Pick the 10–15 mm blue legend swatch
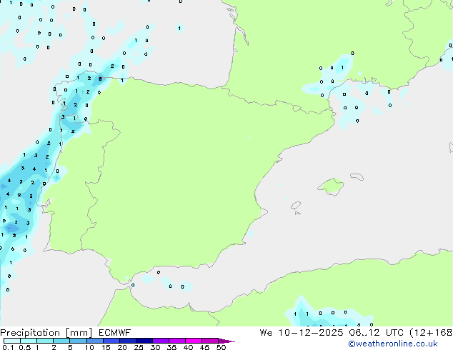Image resolution: width=453 pixels, height=350 pixels. click(x=95, y=341)
